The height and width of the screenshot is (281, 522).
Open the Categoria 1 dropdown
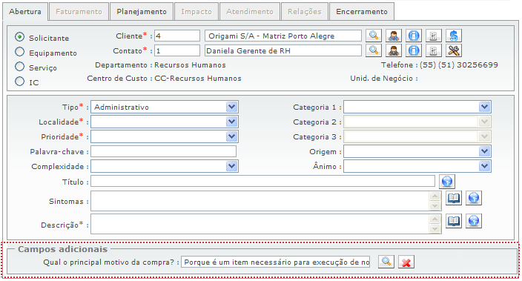click(417, 108)
